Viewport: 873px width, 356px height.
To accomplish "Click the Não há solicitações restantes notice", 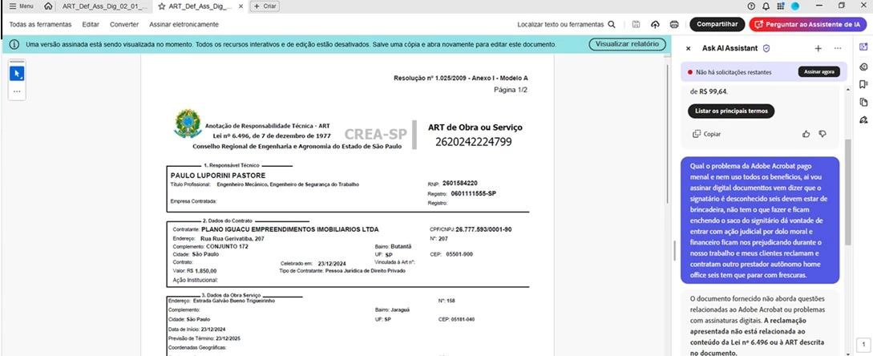I will pyautogui.click(x=734, y=72).
